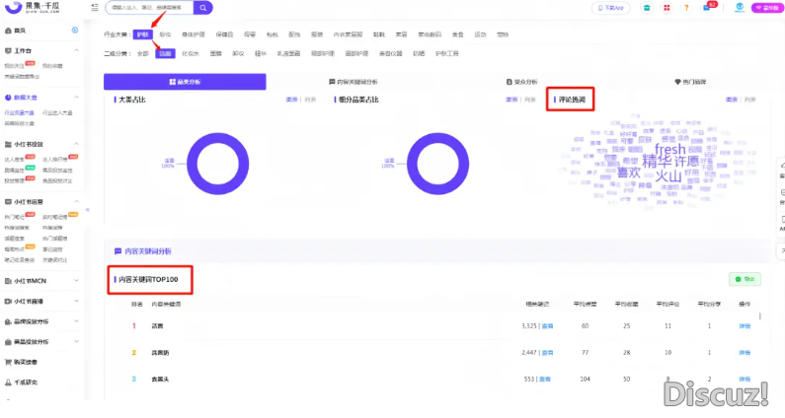Viewport: 785px width, 418px height.
Task: Select the highlighted 洁面 secondary category
Action: tap(165, 53)
